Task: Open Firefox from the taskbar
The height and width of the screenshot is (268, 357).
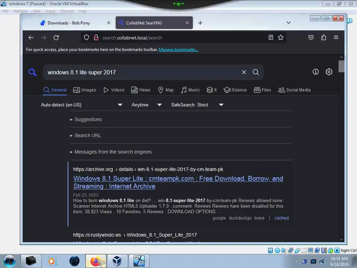Action: point(96,261)
